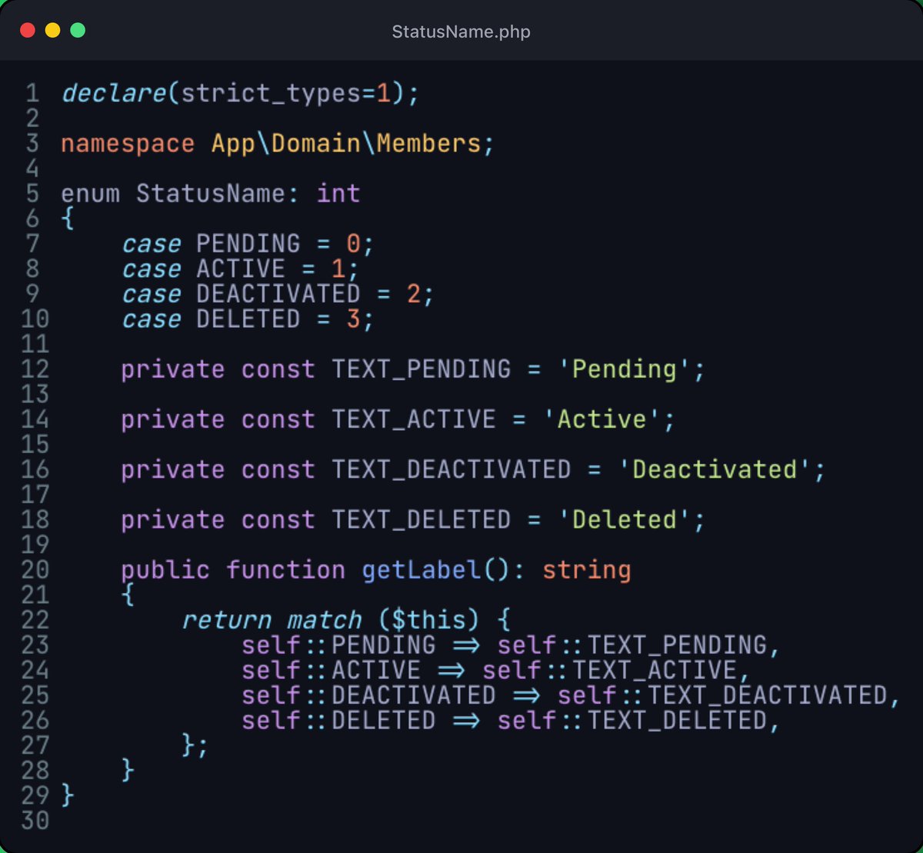Click the 'case' keyword on line 10

pos(151,320)
